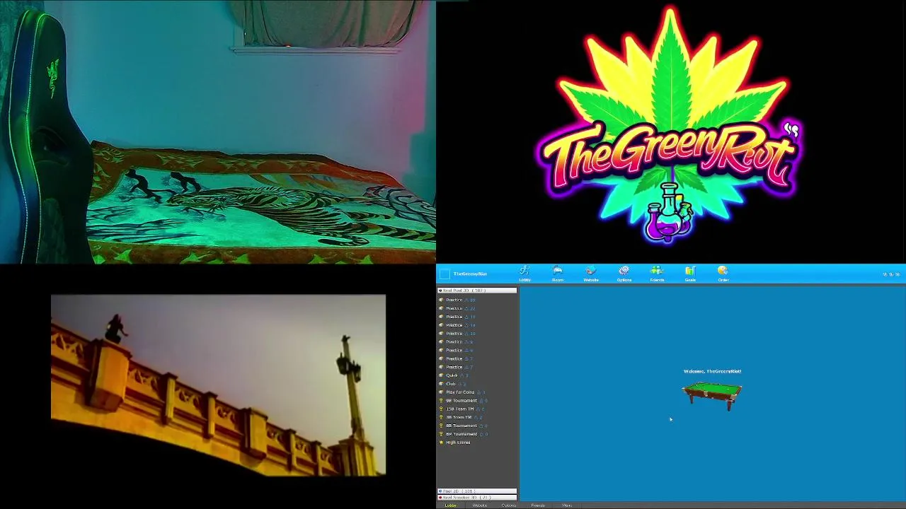Open the Order icon in the top toolbar
This screenshot has height=509, width=906.
(x=723, y=274)
